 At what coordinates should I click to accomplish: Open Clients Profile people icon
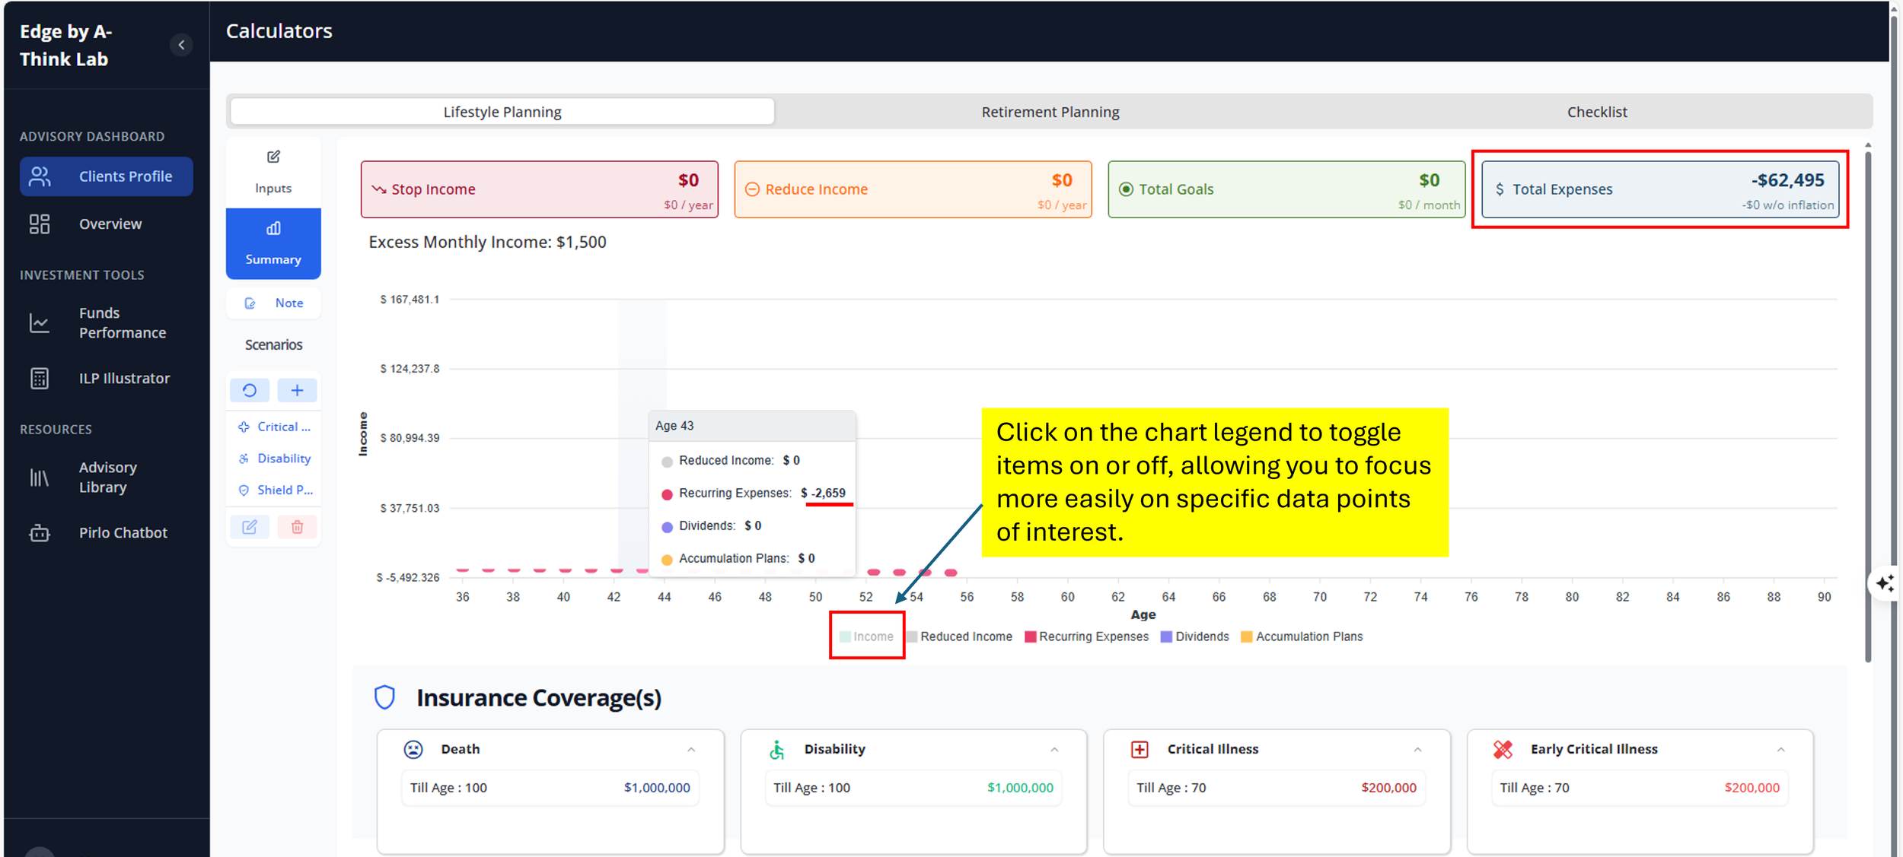(40, 176)
